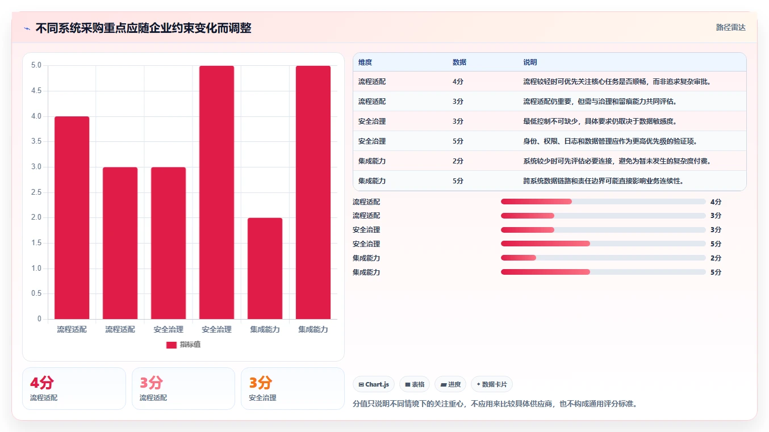The image size is (769, 432).
Task: Select the row 流程适配仍重要，但需与治理和留痕能力共同评估
Action: (x=549, y=102)
